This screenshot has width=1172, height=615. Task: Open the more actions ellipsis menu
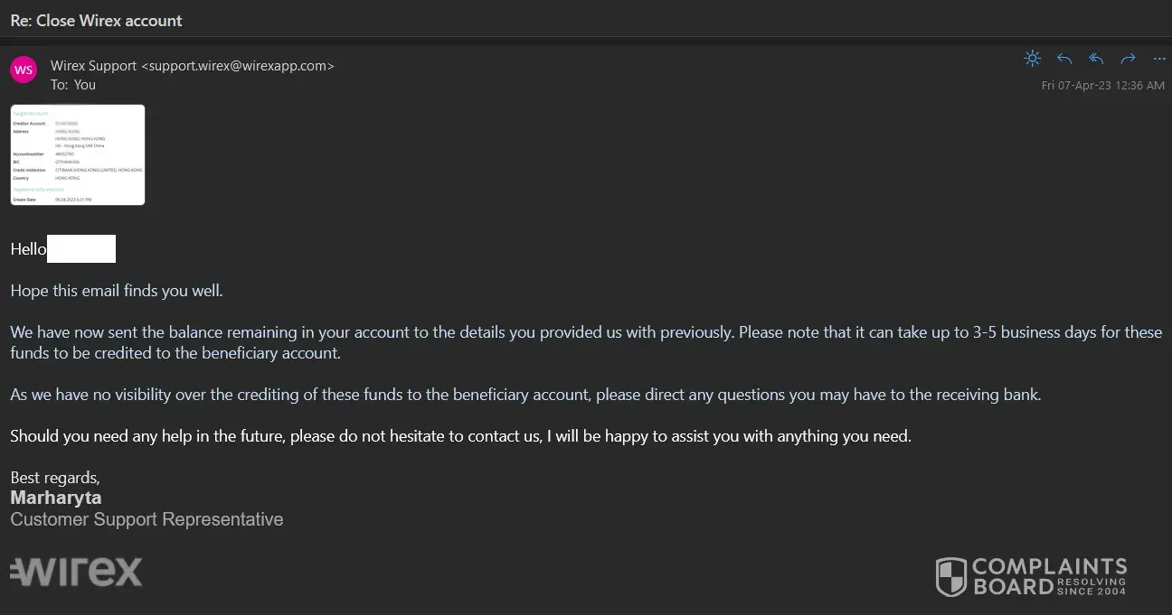[1159, 59]
